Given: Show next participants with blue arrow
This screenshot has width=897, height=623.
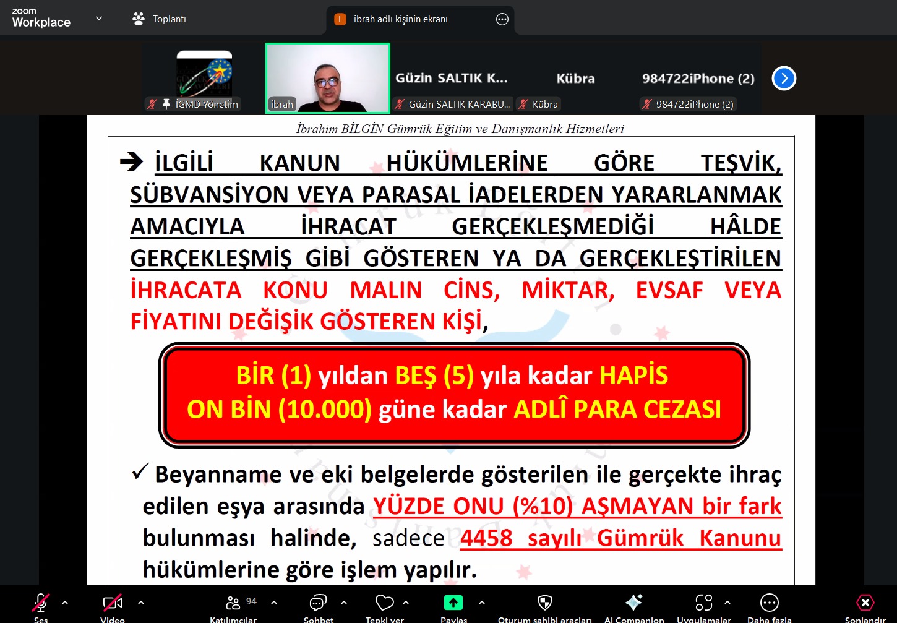Looking at the screenshot, I should pos(784,79).
